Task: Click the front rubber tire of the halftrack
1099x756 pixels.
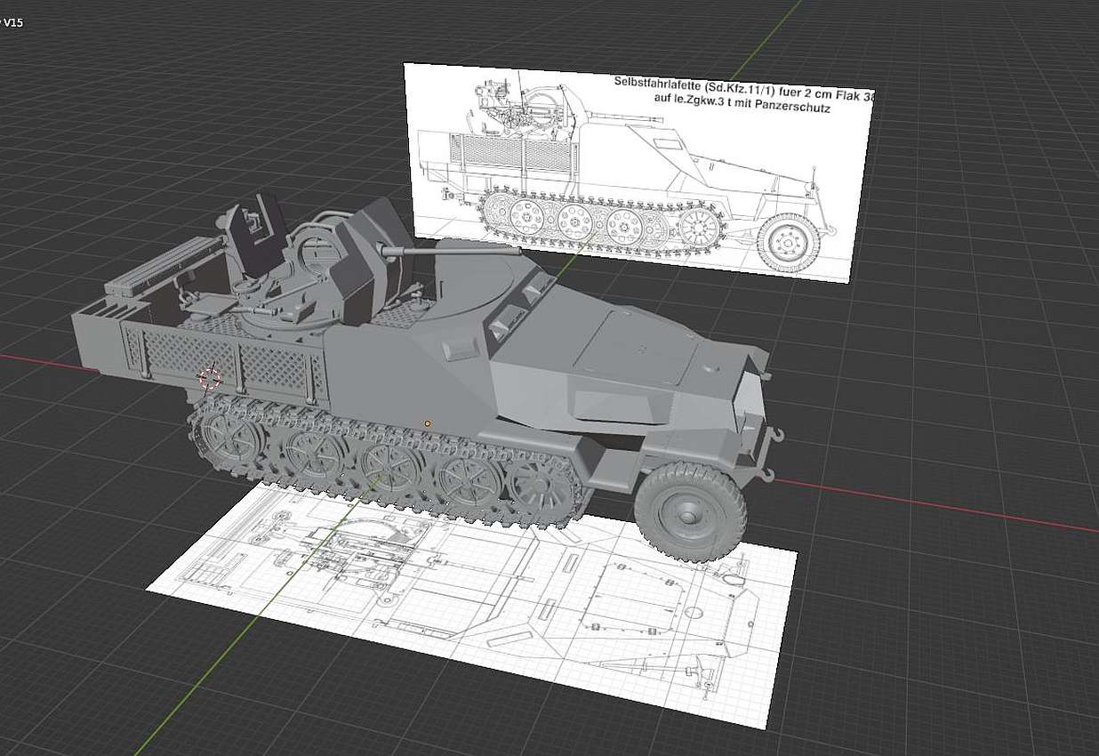Action: (689, 512)
